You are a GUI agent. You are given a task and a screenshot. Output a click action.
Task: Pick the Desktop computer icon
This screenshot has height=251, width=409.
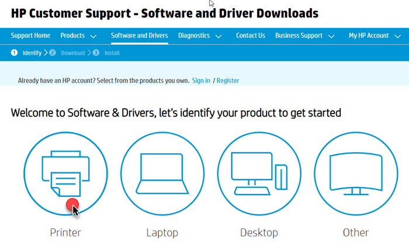coord(259,174)
